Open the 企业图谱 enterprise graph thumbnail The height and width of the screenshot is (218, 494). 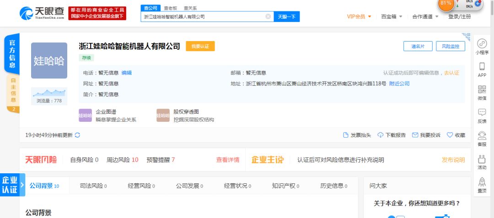click(x=85, y=115)
